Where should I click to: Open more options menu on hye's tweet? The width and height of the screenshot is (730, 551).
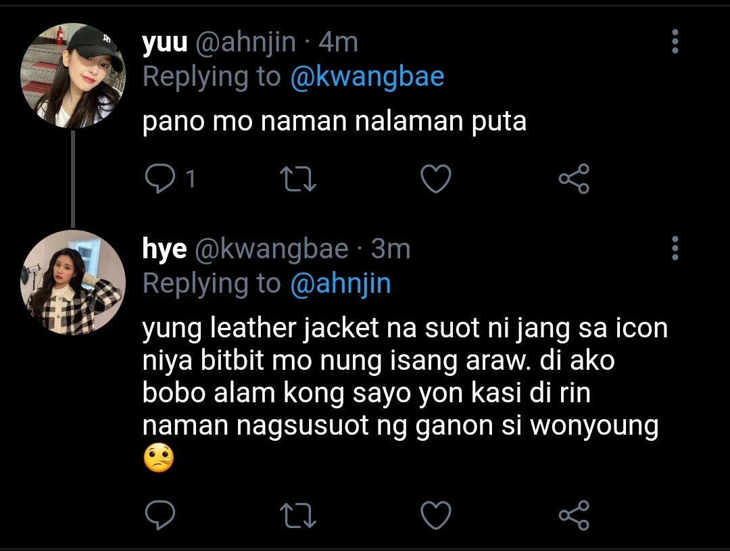[675, 248]
